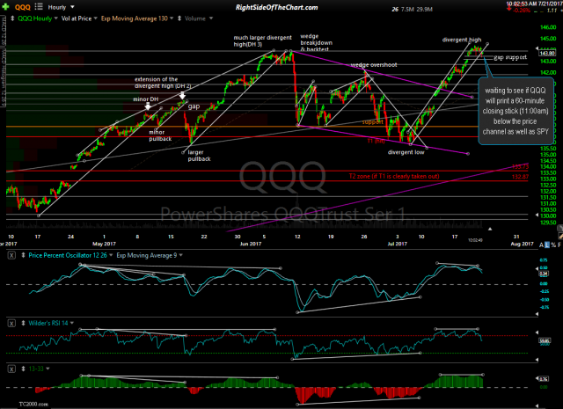Screen dimensions: 563x409
Task: Click the arrow marker right of PPO pane top
Action: click(537, 268)
